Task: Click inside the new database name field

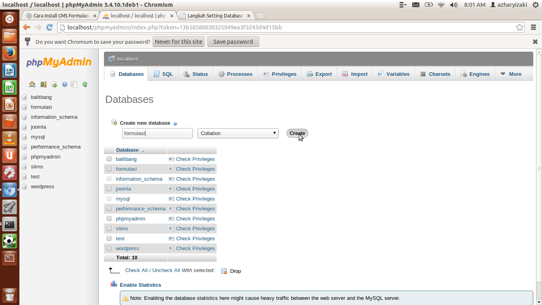Action: click(157, 133)
